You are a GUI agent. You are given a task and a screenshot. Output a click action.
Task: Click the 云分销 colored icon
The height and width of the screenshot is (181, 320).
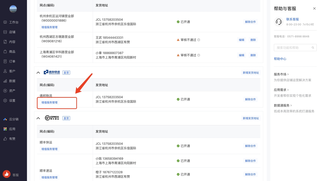coord(5,119)
